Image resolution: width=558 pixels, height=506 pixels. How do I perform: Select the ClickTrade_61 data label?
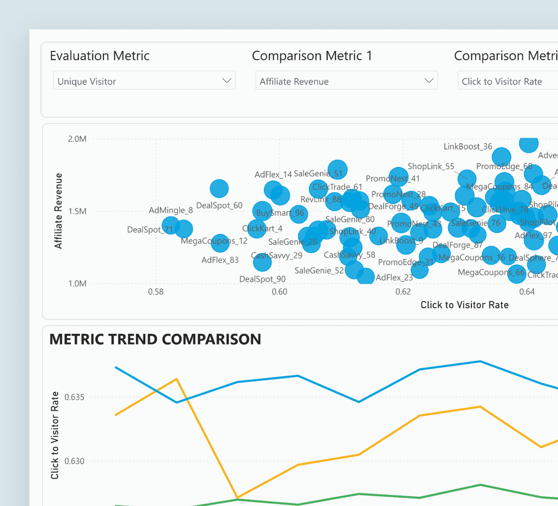click(337, 187)
